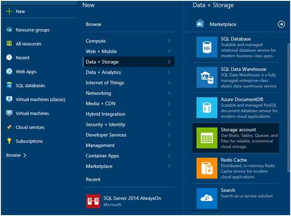Click the Data + Storage blade scrollbar
Image resolution: width=291 pixels, height=216 pixels.
click(x=288, y=108)
